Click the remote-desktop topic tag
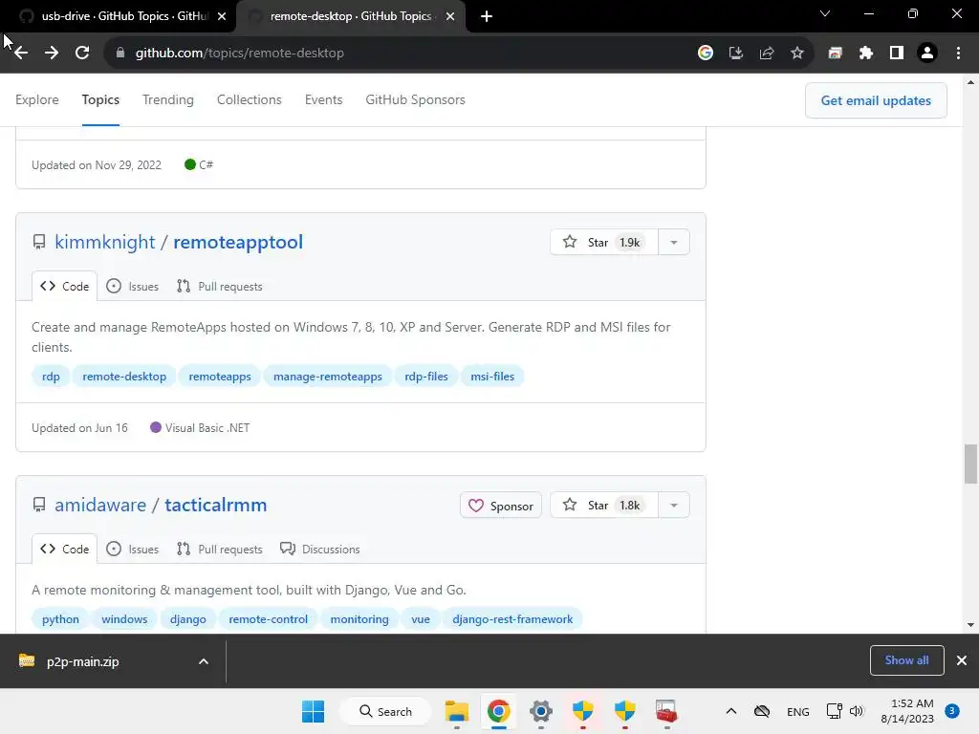This screenshot has height=734, width=979. point(124,377)
